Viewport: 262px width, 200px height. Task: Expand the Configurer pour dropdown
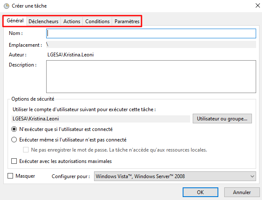175,176
